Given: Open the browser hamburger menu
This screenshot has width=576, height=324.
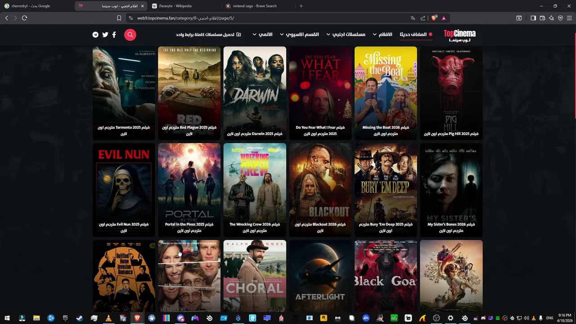Looking at the screenshot, I should pyautogui.click(x=569, y=18).
